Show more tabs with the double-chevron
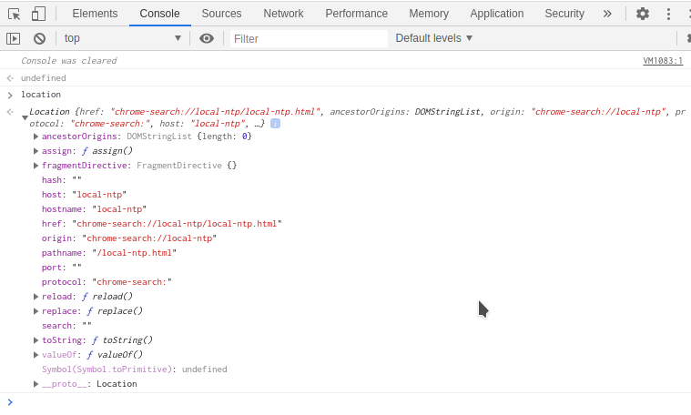 pos(607,14)
